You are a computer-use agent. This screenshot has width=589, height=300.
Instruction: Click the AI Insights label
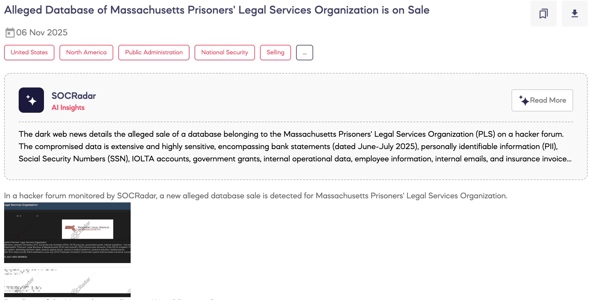click(68, 107)
